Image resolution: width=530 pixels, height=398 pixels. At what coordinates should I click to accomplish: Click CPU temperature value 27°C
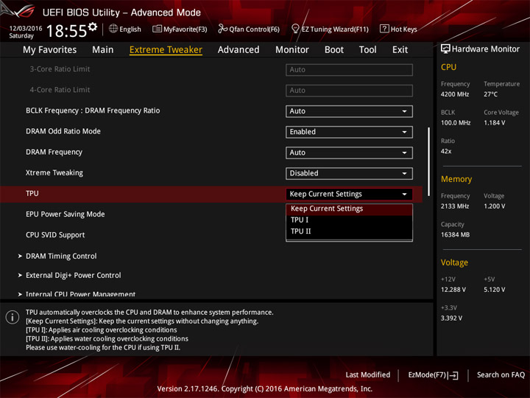tap(490, 94)
